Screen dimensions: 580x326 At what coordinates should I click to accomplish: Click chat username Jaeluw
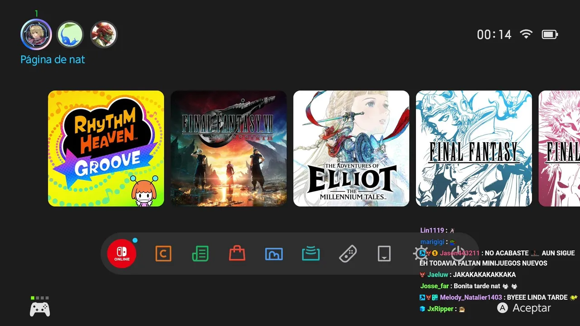438,274
